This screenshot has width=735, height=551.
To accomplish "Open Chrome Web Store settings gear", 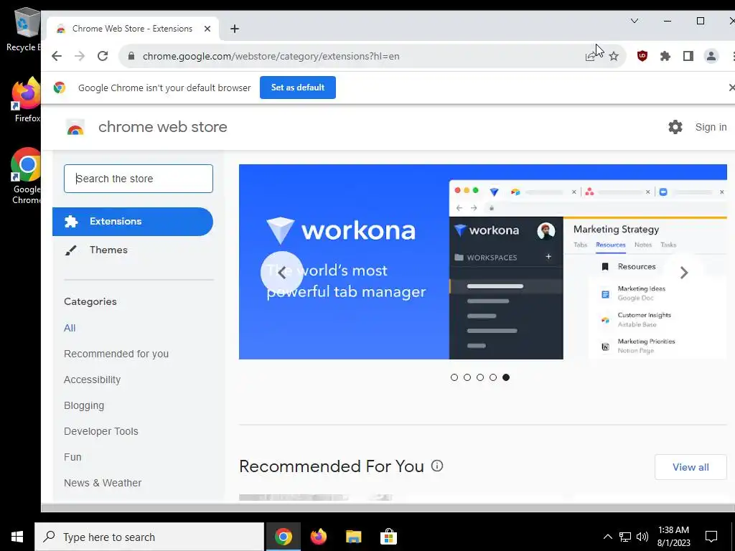I will [x=675, y=127].
